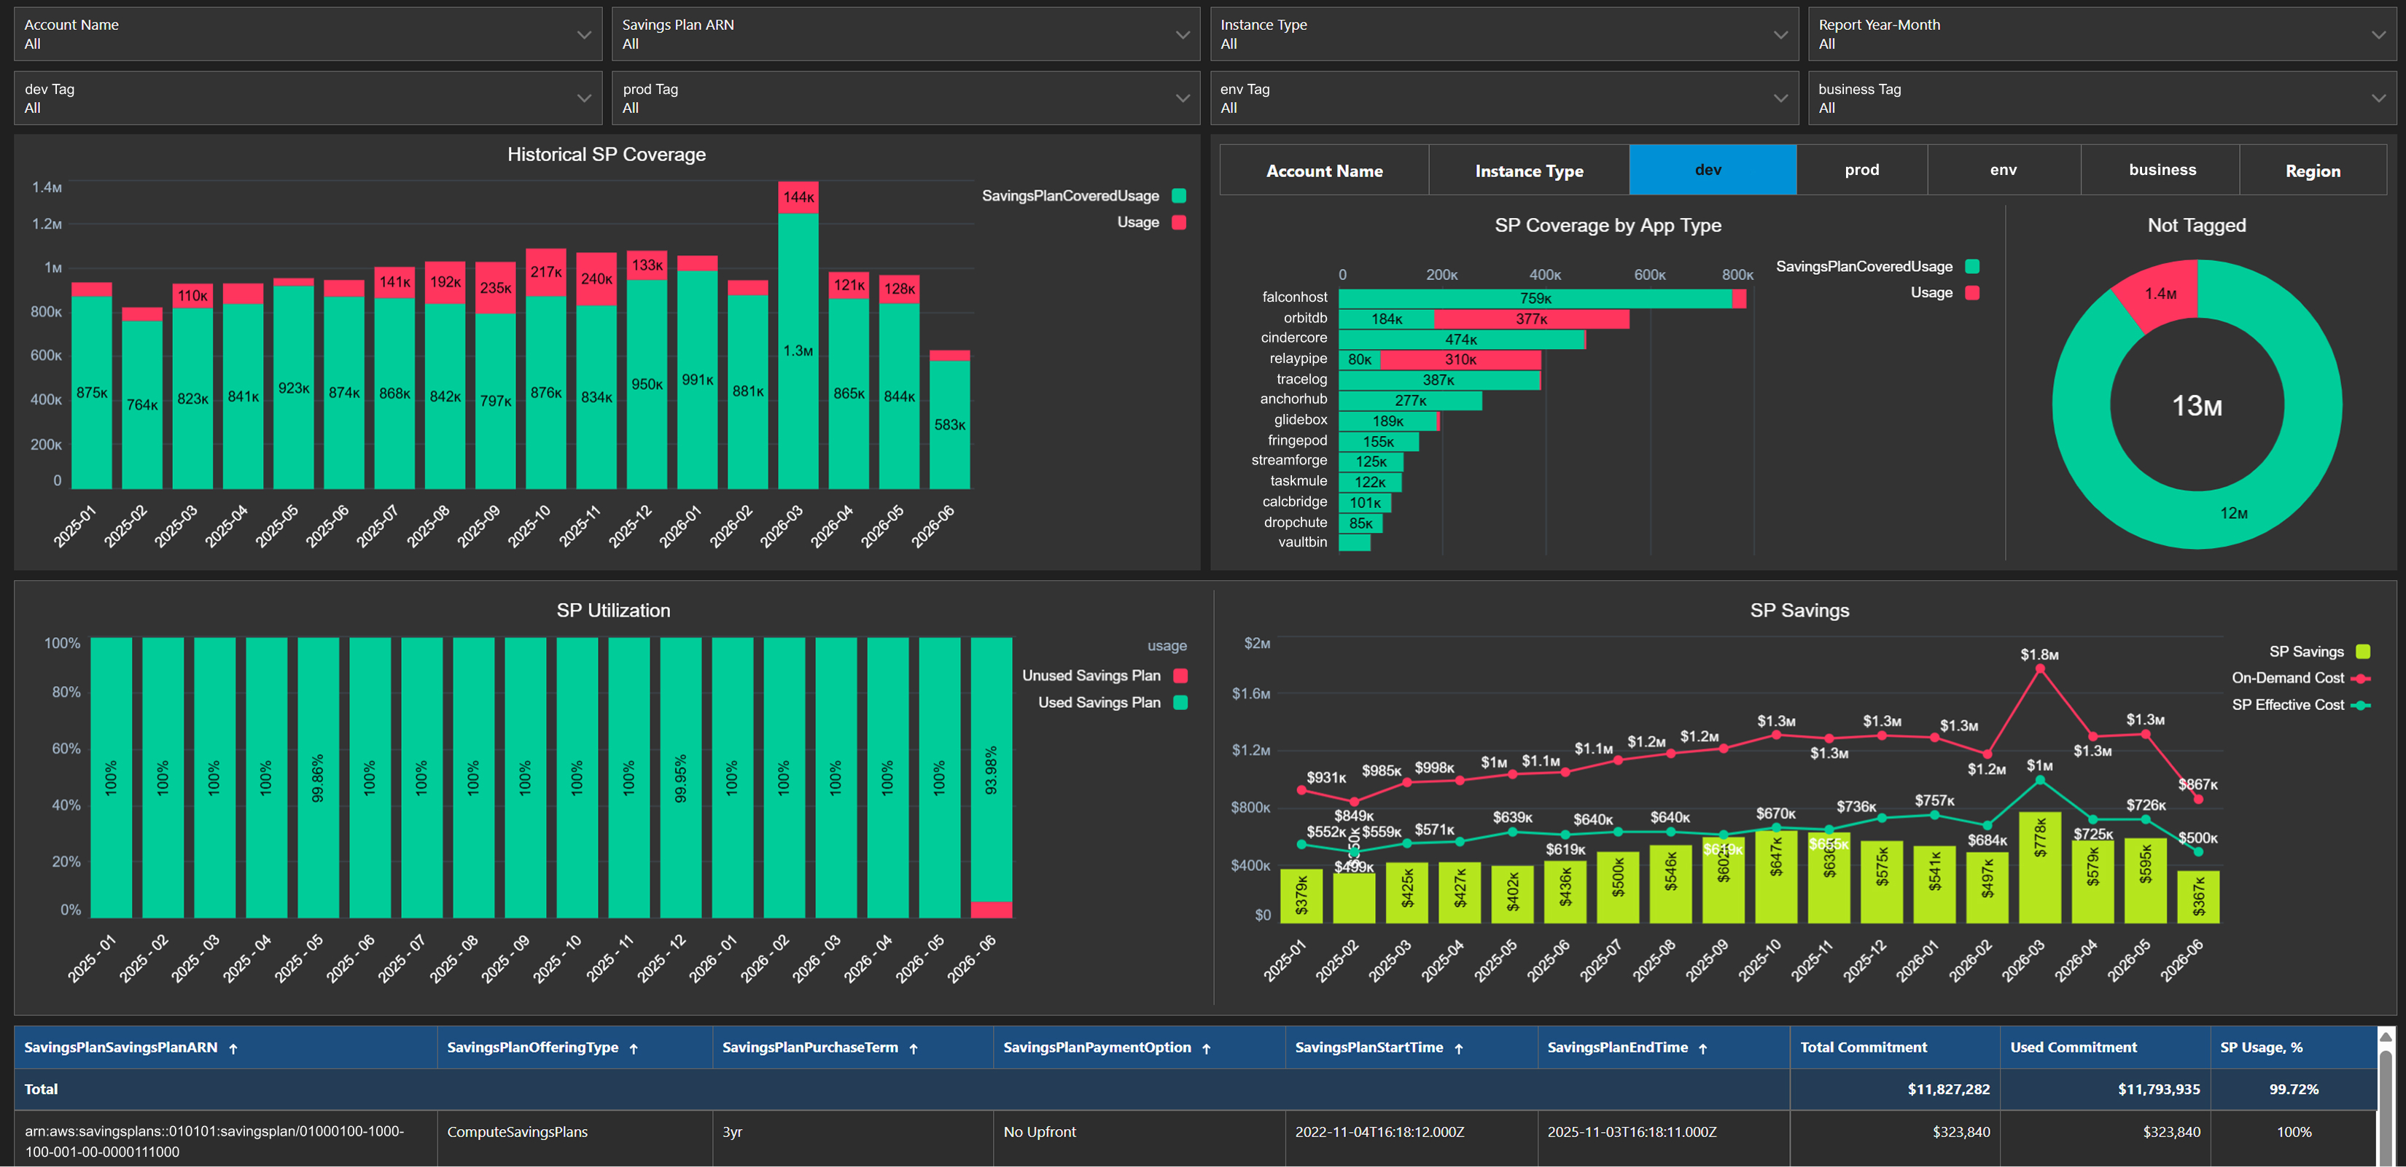Open the Report Year-Month filter dropdown

click(x=2101, y=34)
